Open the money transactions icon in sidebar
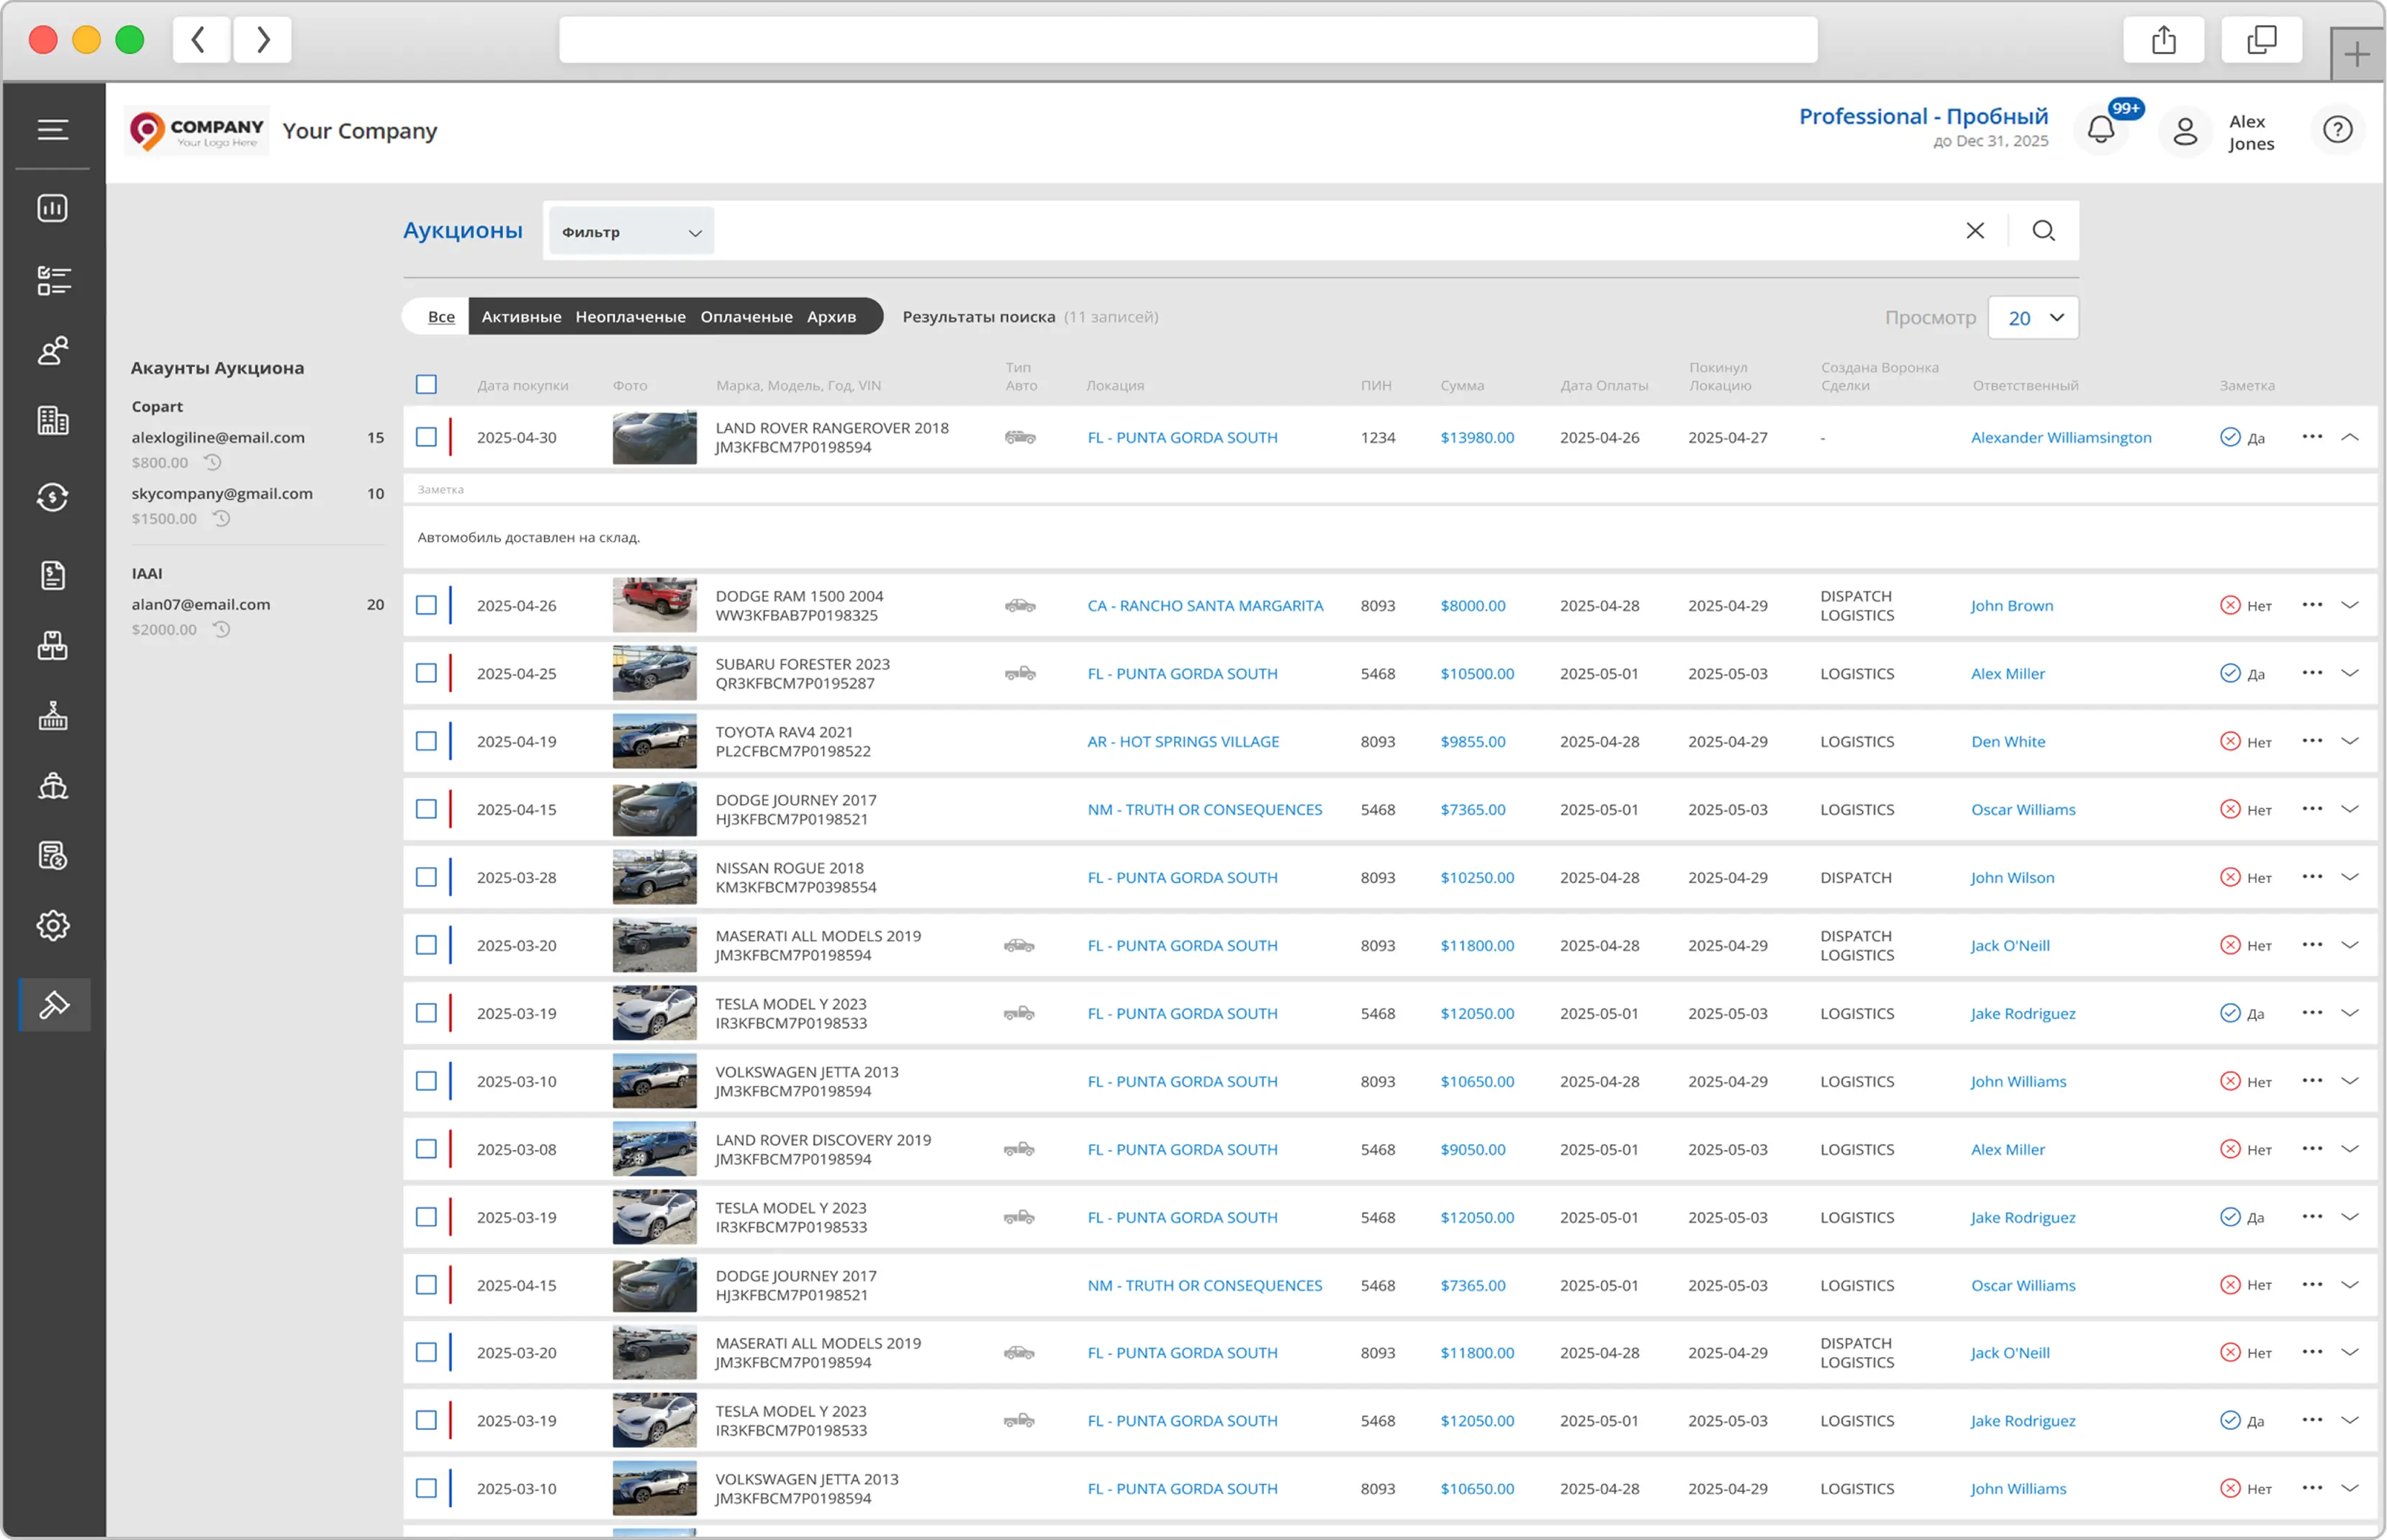Viewport: 2387px width, 1540px height. 53,497
